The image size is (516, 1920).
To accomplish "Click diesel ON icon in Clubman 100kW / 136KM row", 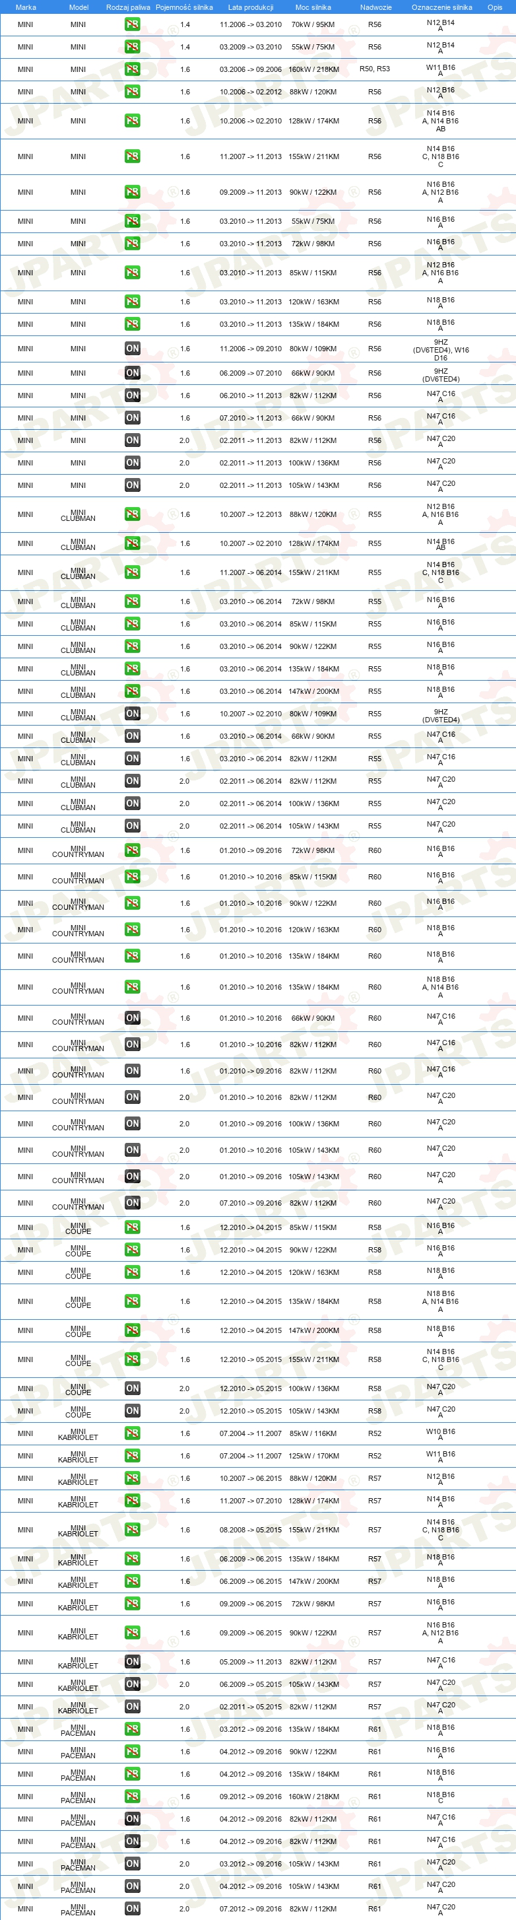I will (133, 804).
